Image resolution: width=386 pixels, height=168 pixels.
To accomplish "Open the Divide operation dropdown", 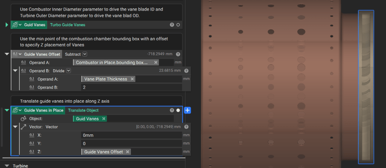I will (x=69, y=71).
